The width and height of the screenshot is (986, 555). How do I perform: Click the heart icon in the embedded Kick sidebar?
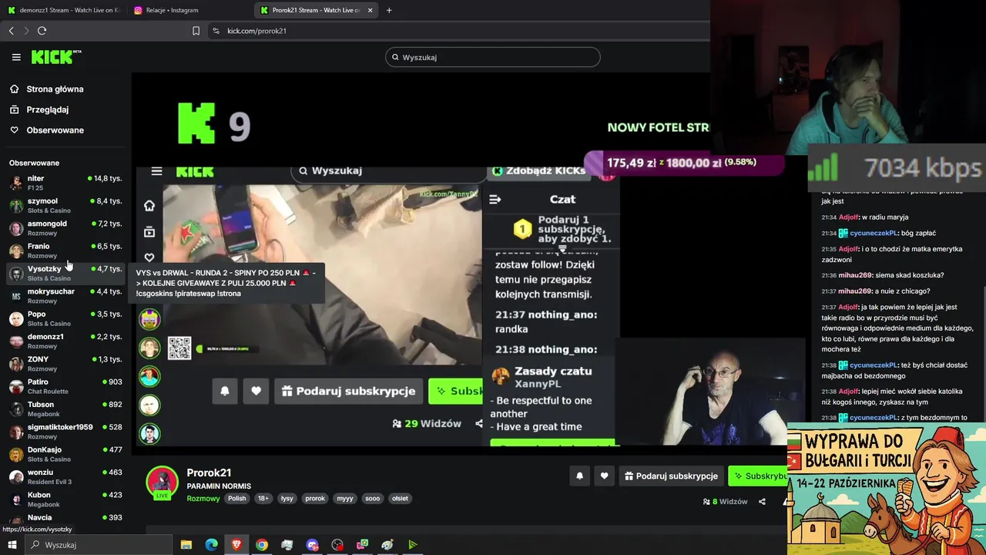click(149, 257)
